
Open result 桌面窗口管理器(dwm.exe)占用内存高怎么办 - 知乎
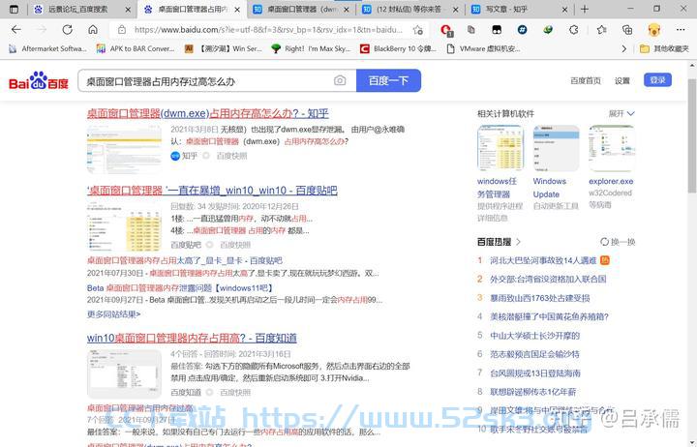point(207,113)
